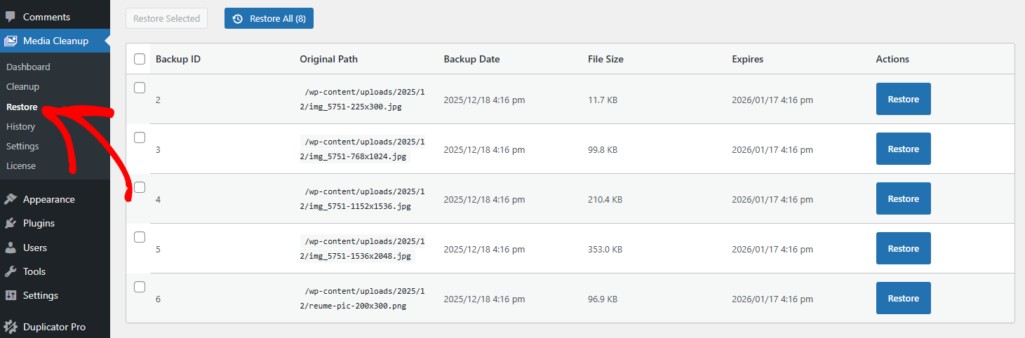Click the Users person icon
1025x338 pixels.
pos(11,248)
